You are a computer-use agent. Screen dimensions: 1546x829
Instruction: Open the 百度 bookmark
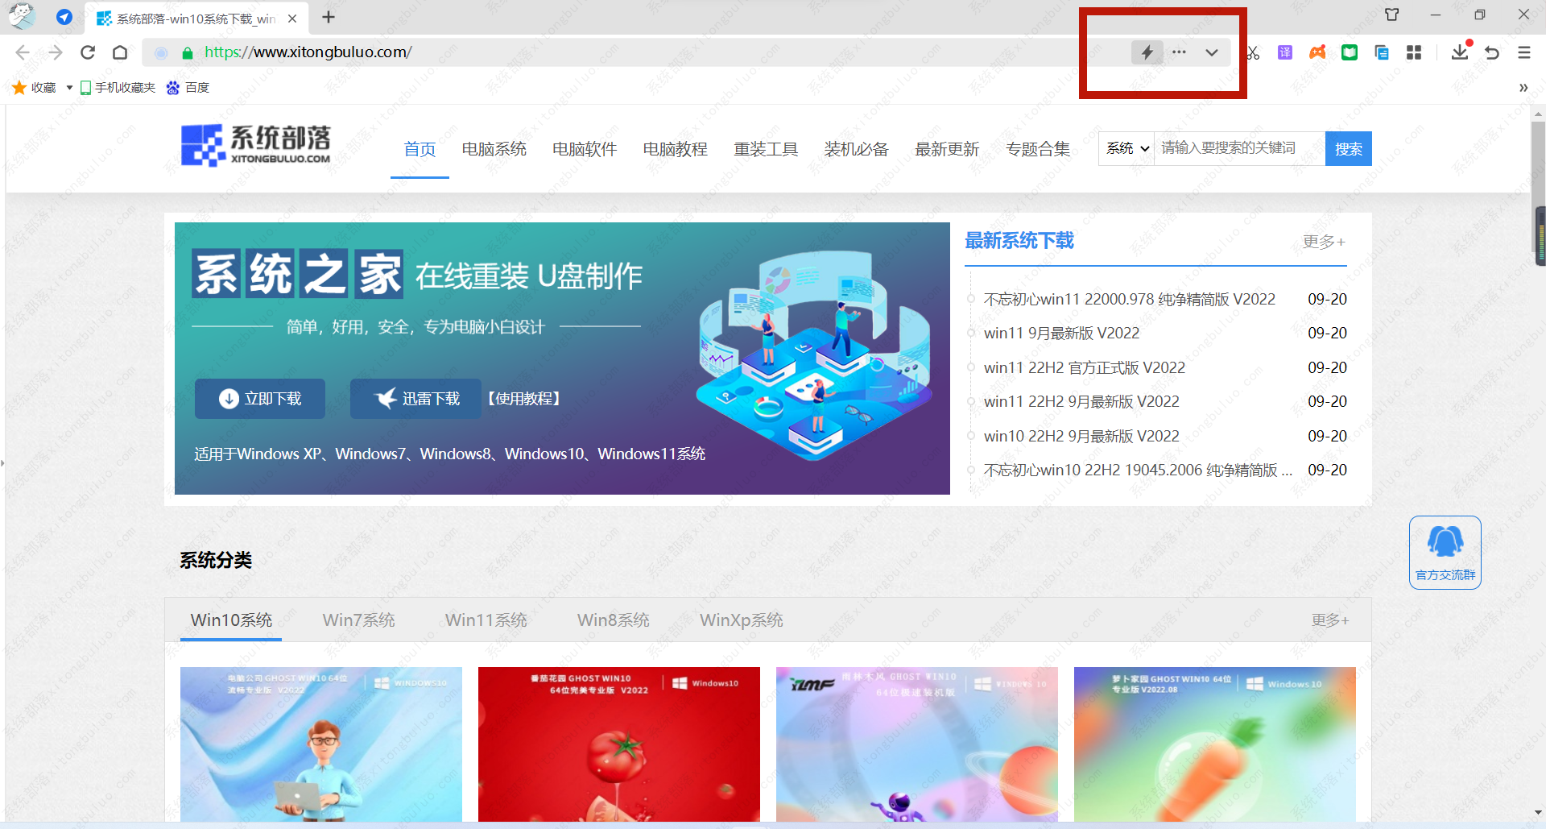point(188,88)
